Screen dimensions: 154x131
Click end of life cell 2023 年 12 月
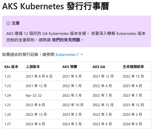[133, 105]
